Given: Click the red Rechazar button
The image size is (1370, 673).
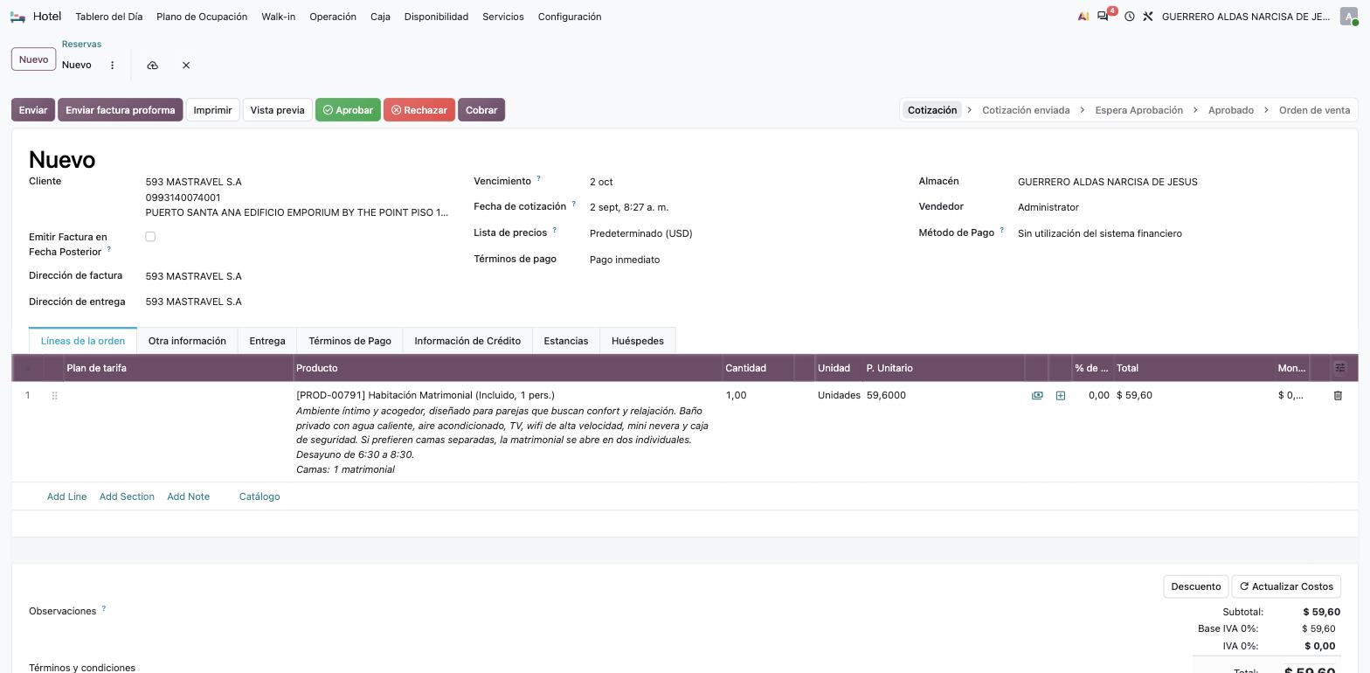Looking at the screenshot, I should [x=419, y=110].
